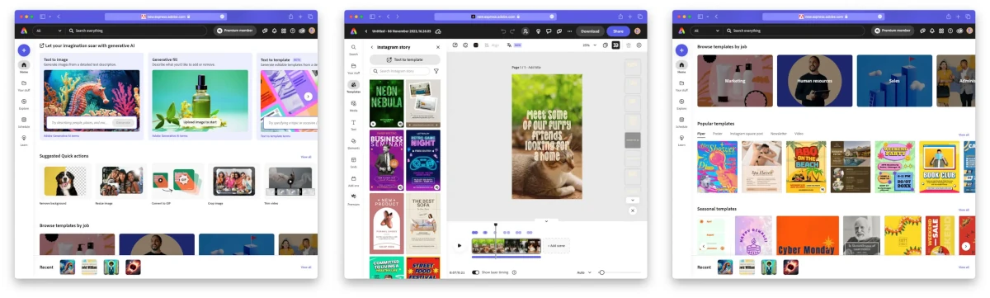This screenshot has height=298, width=990.
Task: Open the Auto dropdown below the timeline
Action: click(x=584, y=272)
